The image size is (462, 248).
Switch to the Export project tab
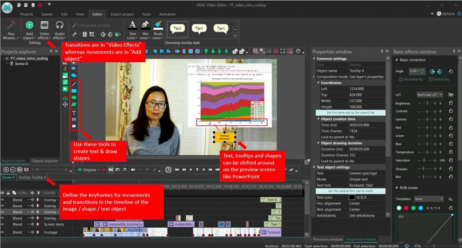click(x=122, y=14)
